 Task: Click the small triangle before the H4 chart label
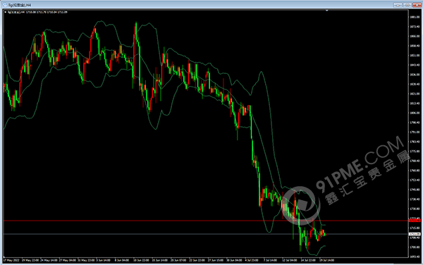point(6,12)
